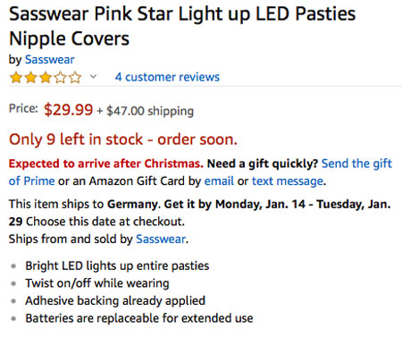Click the fifth and last empty star
This screenshot has width=402, height=337.
75,78
